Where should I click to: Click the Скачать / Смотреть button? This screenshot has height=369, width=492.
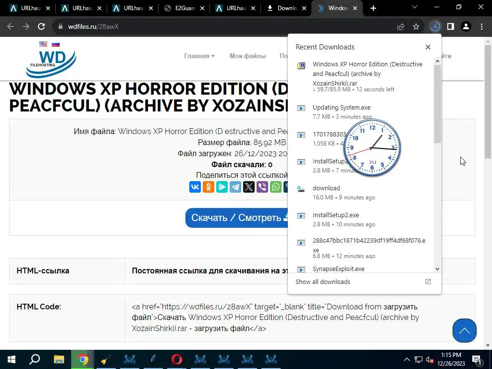click(236, 218)
